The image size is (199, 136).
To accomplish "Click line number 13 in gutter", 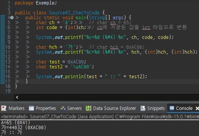I will click(x=8, y=62).
